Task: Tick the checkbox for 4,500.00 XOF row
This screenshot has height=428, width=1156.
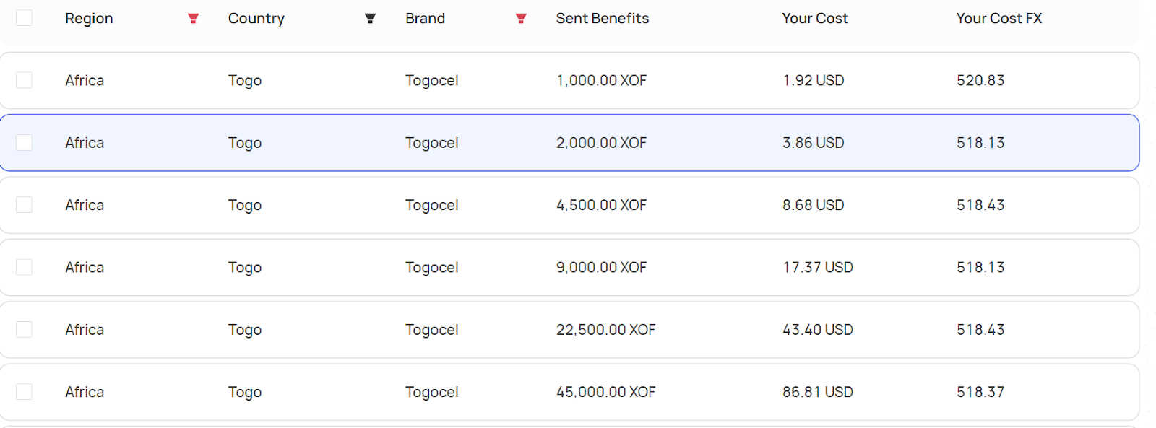Action: click(x=24, y=205)
